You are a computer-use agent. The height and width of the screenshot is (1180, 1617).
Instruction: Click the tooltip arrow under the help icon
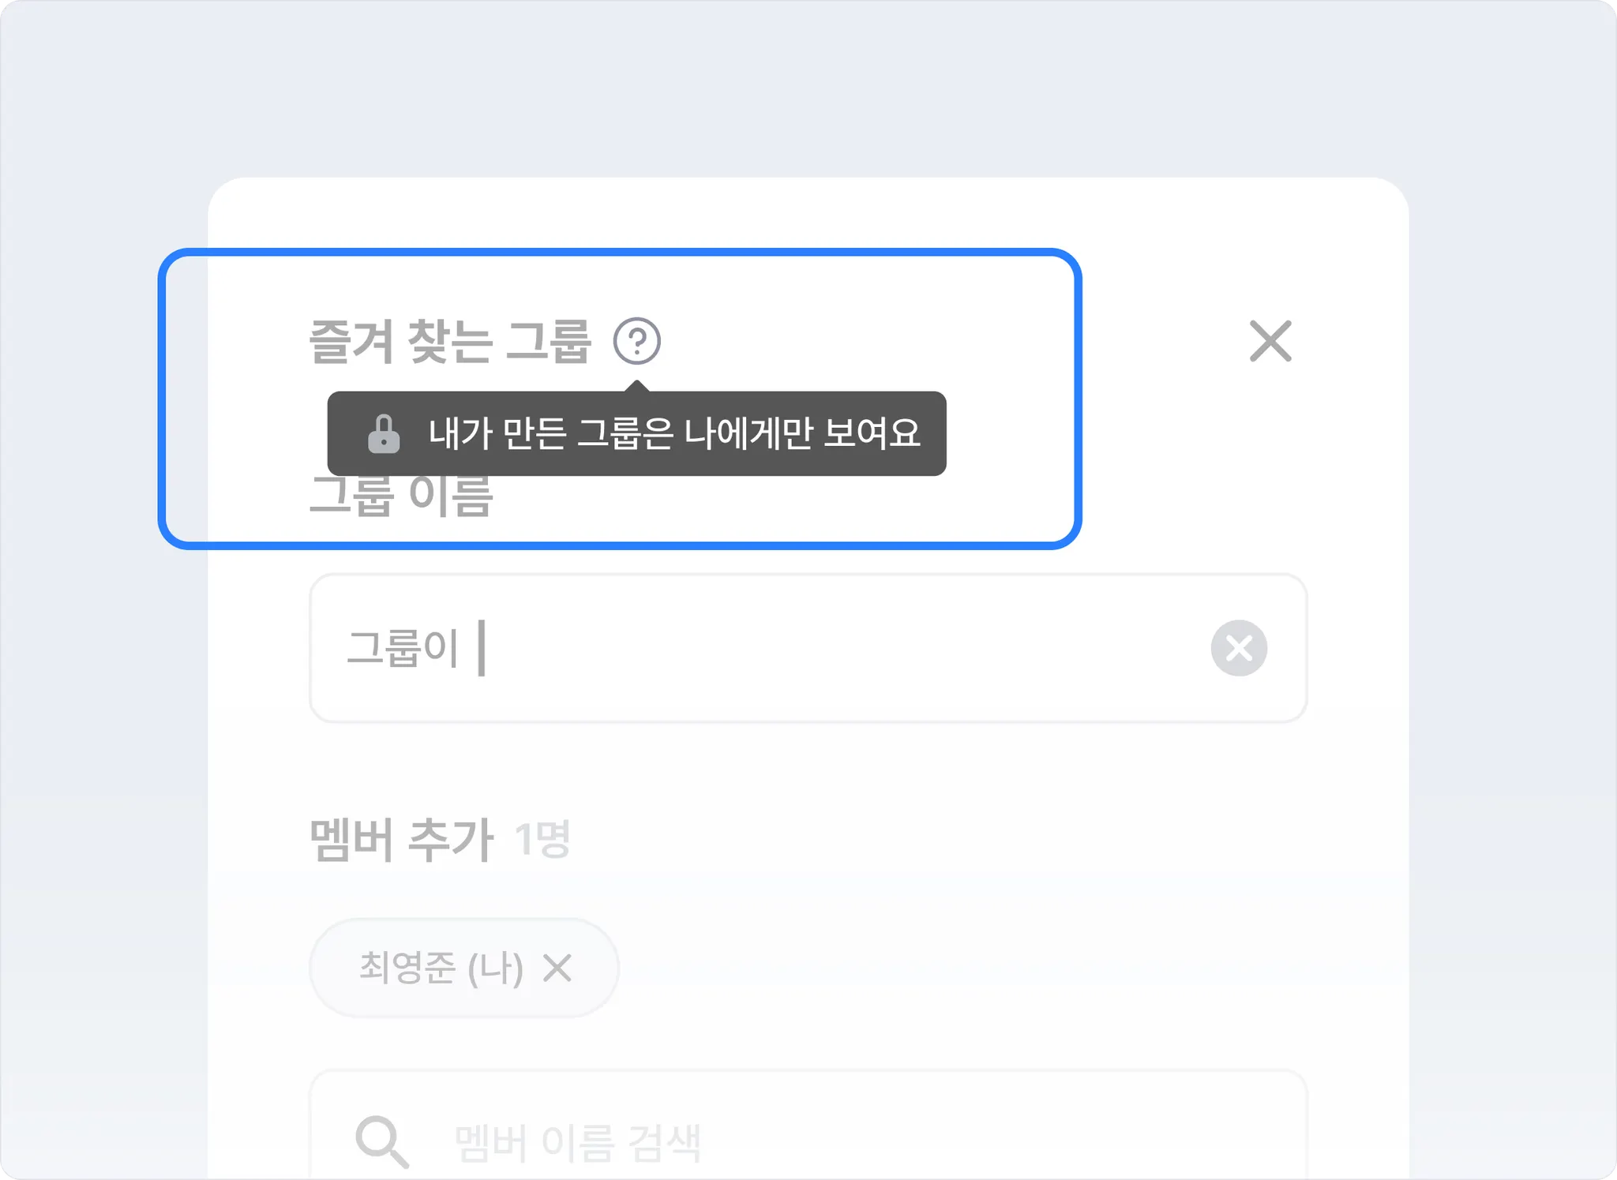tap(636, 386)
